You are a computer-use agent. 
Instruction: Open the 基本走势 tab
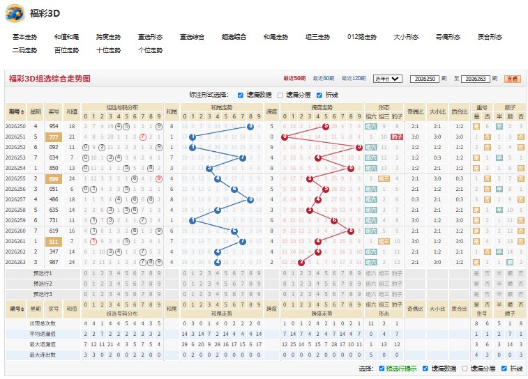pos(24,37)
